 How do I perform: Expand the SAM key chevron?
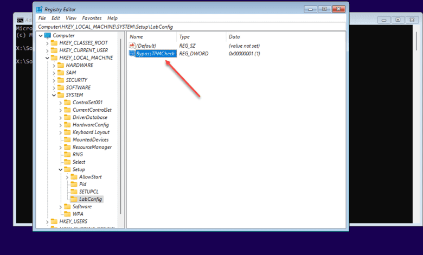point(54,73)
